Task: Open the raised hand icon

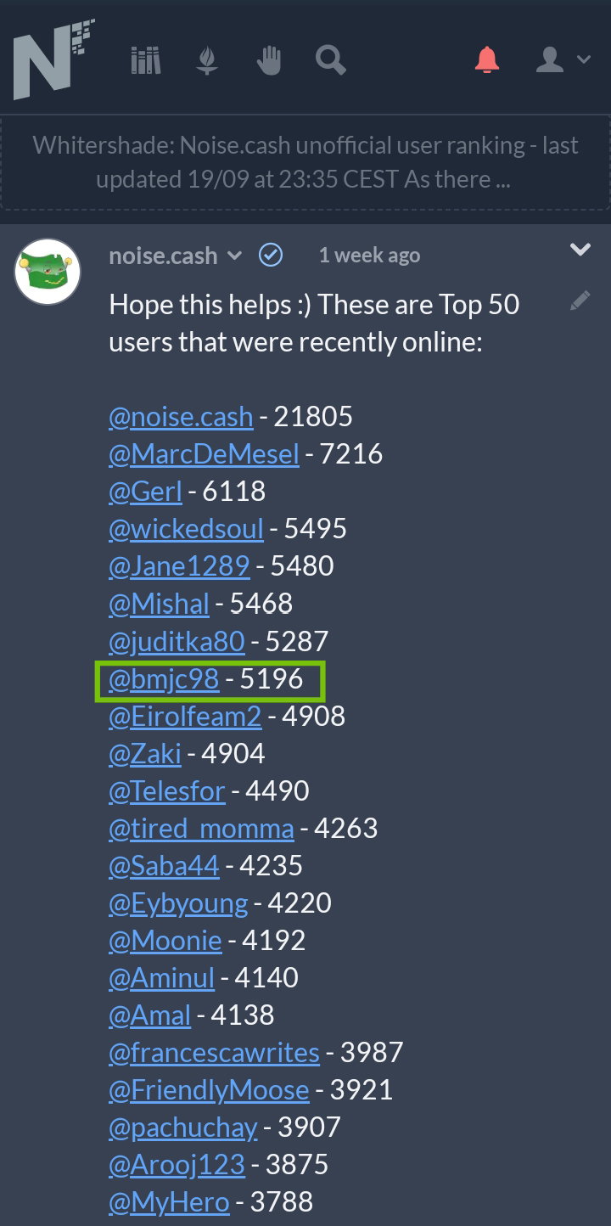Action: coord(269,60)
